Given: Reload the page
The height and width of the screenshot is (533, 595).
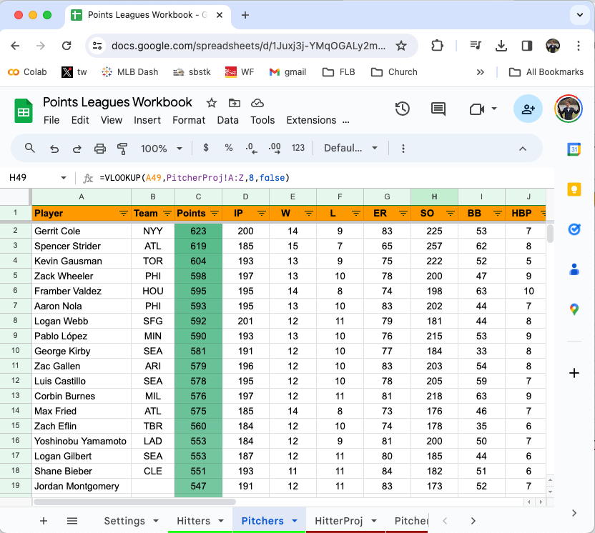Looking at the screenshot, I should tap(67, 46).
